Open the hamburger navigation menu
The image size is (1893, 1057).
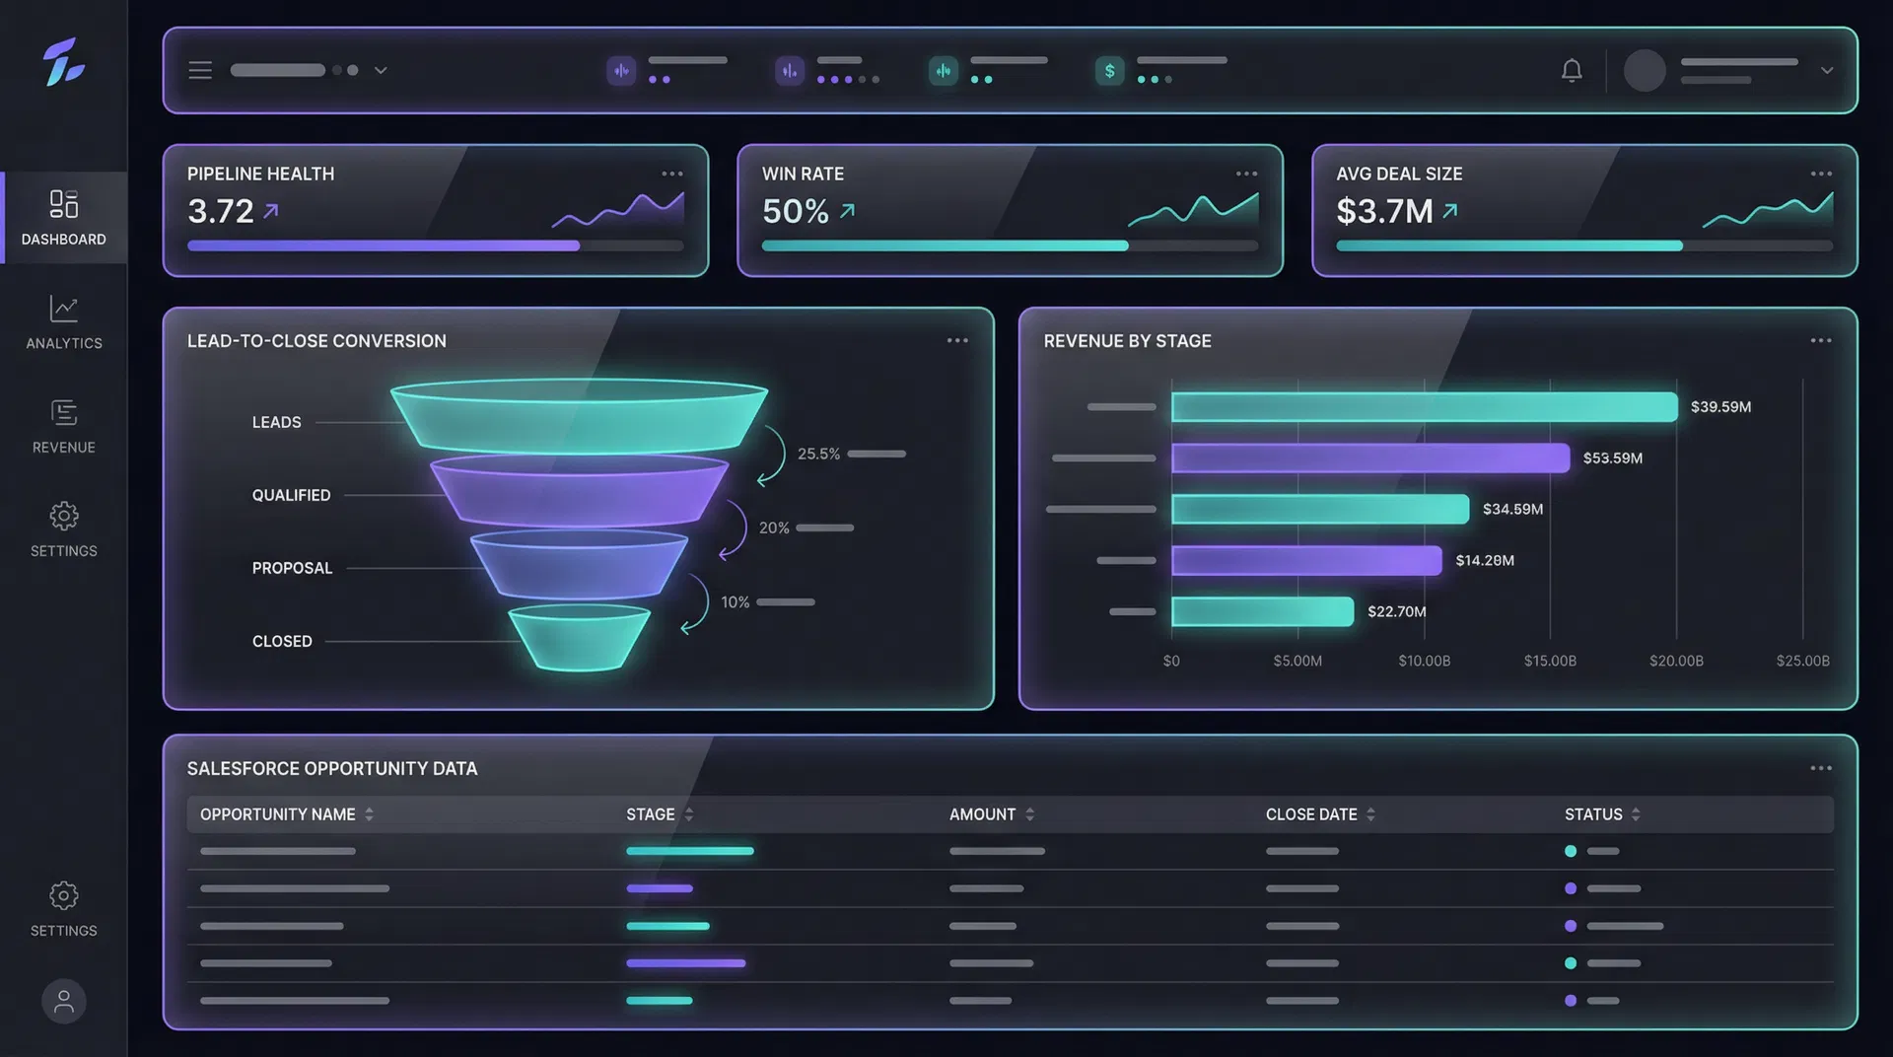[200, 70]
